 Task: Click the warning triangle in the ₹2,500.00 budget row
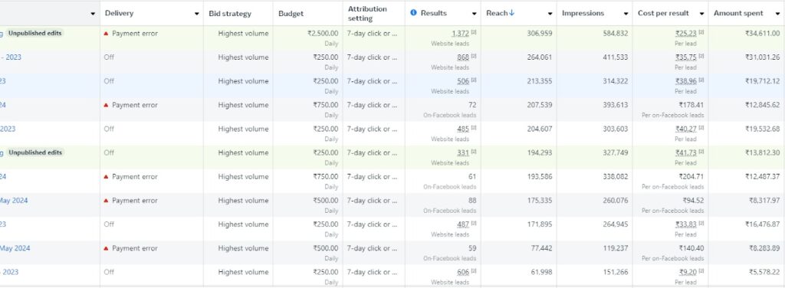[106, 34]
